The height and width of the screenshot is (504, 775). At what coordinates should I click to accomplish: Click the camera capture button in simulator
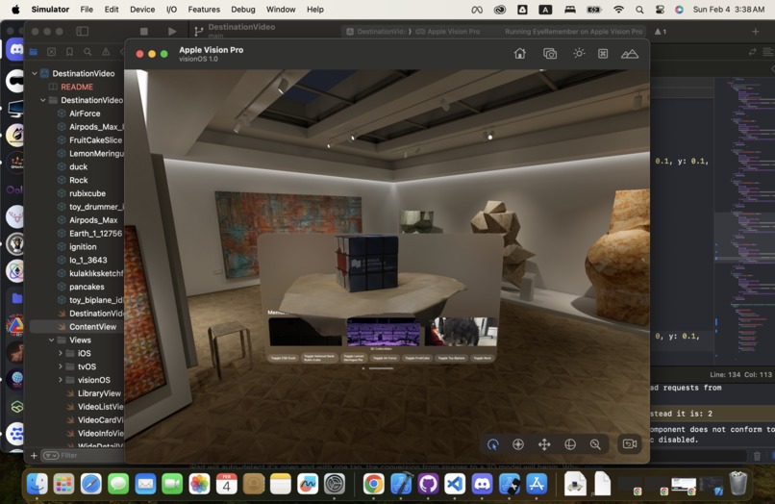tap(629, 443)
